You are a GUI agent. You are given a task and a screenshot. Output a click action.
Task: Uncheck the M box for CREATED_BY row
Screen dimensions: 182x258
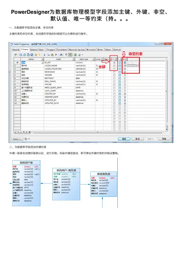(125, 94)
